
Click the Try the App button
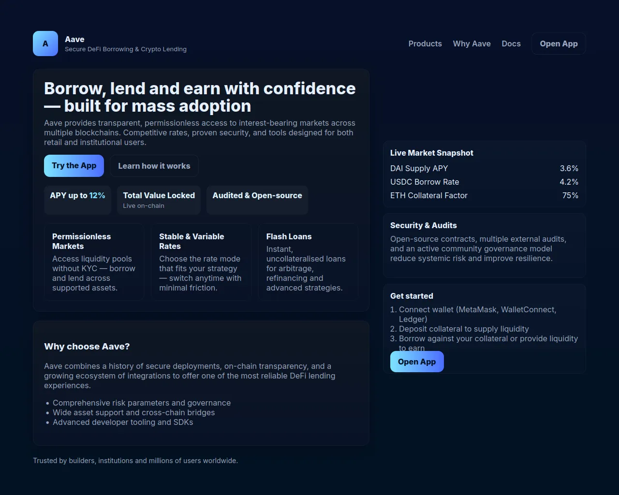[x=74, y=166]
